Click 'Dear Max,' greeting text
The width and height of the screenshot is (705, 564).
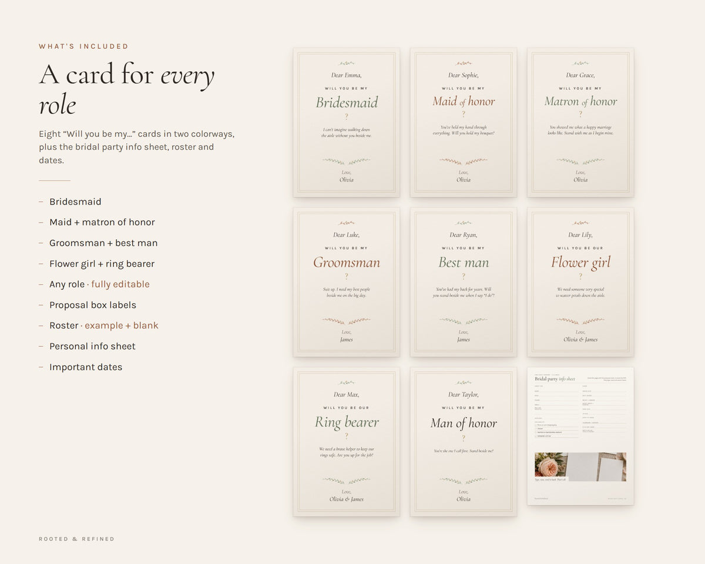[347, 395]
